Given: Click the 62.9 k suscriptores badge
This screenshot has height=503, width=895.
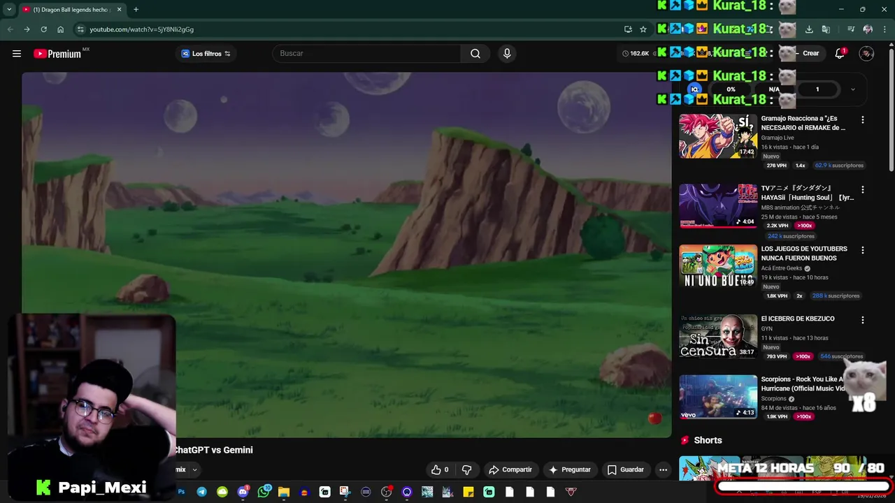Looking at the screenshot, I should pos(839,166).
